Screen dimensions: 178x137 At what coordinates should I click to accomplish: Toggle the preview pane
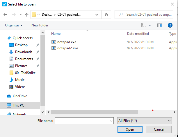click(x=160, y=25)
